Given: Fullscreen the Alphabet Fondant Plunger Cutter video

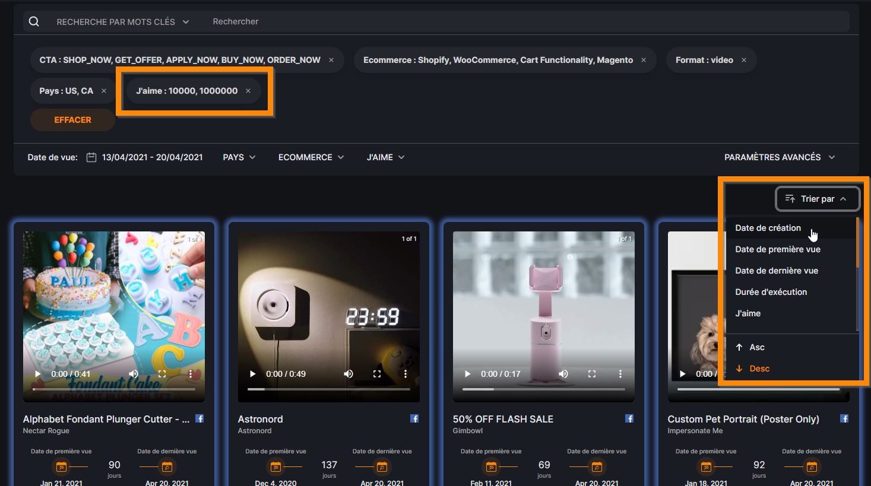Looking at the screenshot, I should [162, 374].
